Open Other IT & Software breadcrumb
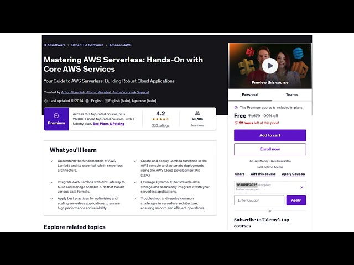Viewport: 354px width, 265px height. [x=87, y=45]
